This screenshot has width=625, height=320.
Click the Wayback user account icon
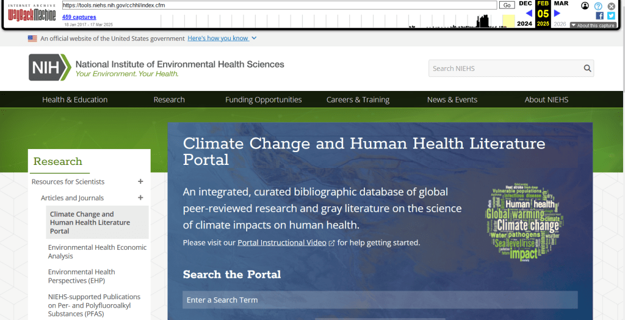585,5
